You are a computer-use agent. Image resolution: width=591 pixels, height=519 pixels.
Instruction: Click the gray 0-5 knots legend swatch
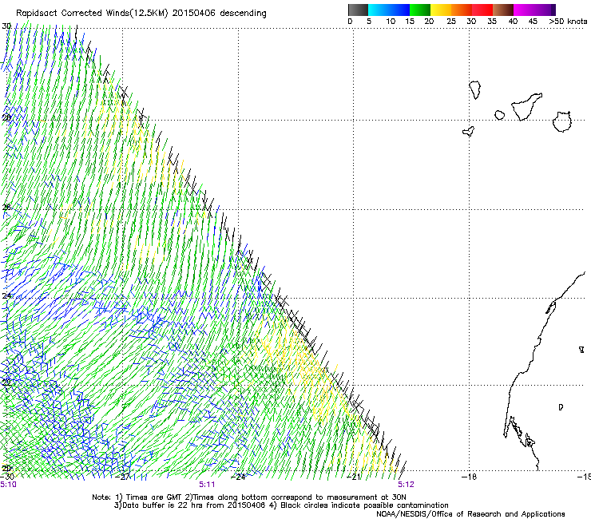[358, 10]
